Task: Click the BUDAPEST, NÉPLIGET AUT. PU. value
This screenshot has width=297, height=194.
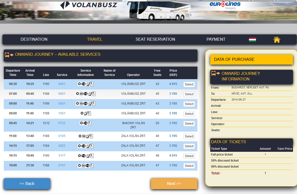Action: pos(250,87)
